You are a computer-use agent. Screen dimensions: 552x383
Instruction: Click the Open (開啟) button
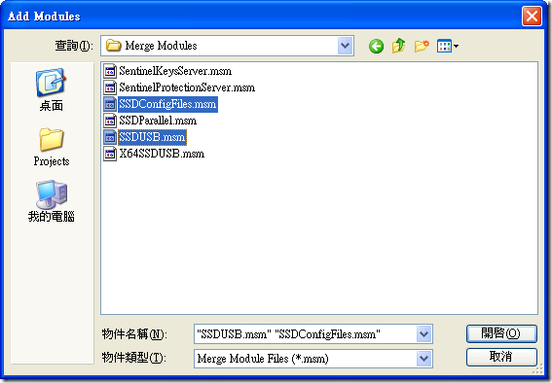point(501,333)
